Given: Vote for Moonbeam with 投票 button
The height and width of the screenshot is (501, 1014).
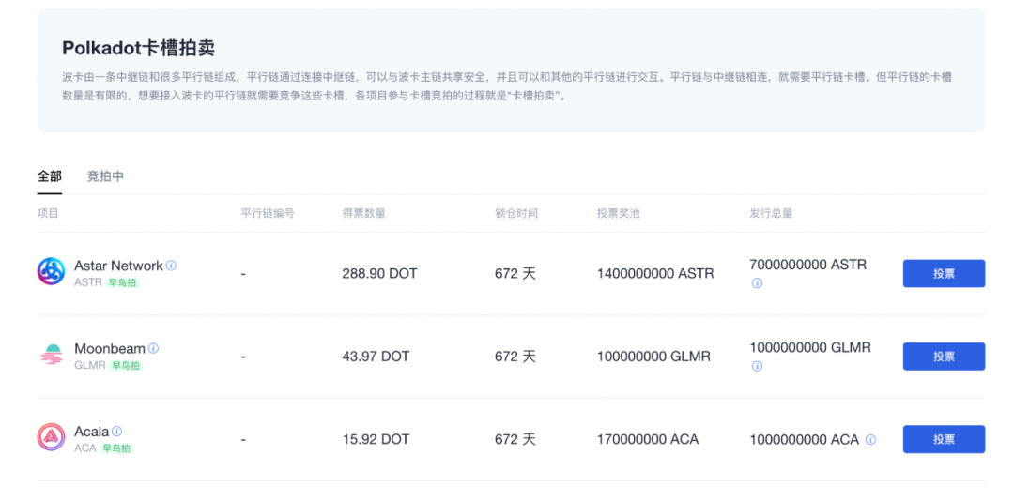Looking at the screenshot, I should click(x=944, y=357).
